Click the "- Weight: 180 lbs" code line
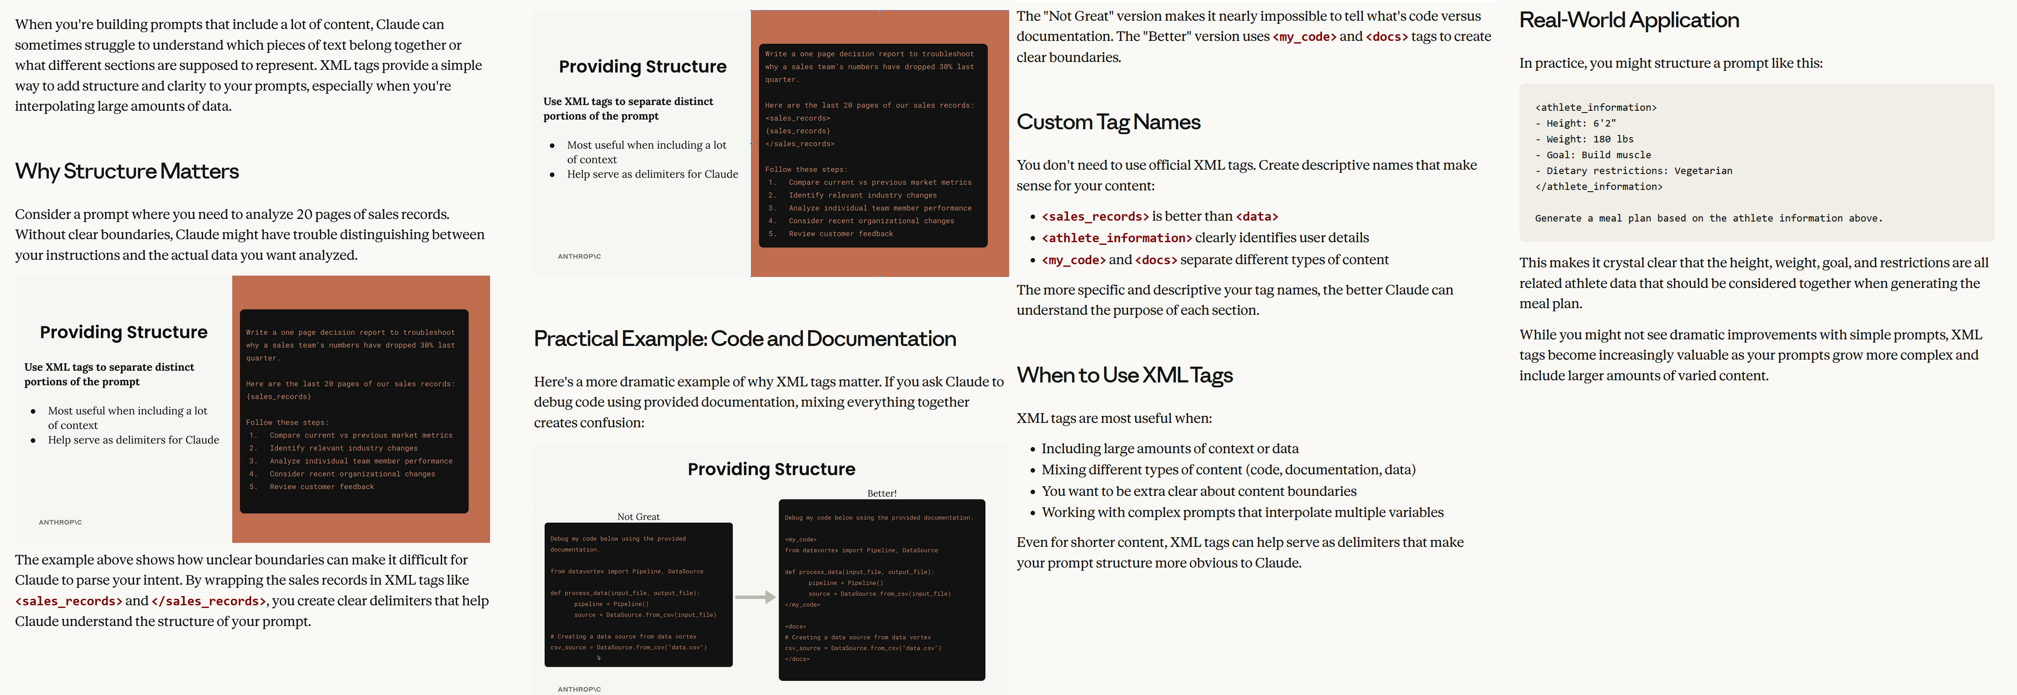 [x=1584, y=139]
